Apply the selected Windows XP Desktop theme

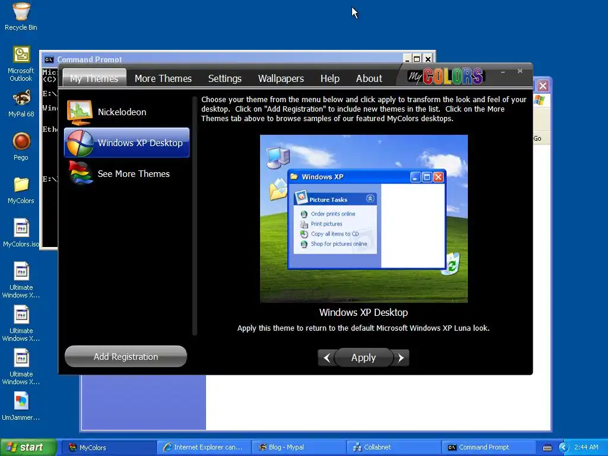363,357
